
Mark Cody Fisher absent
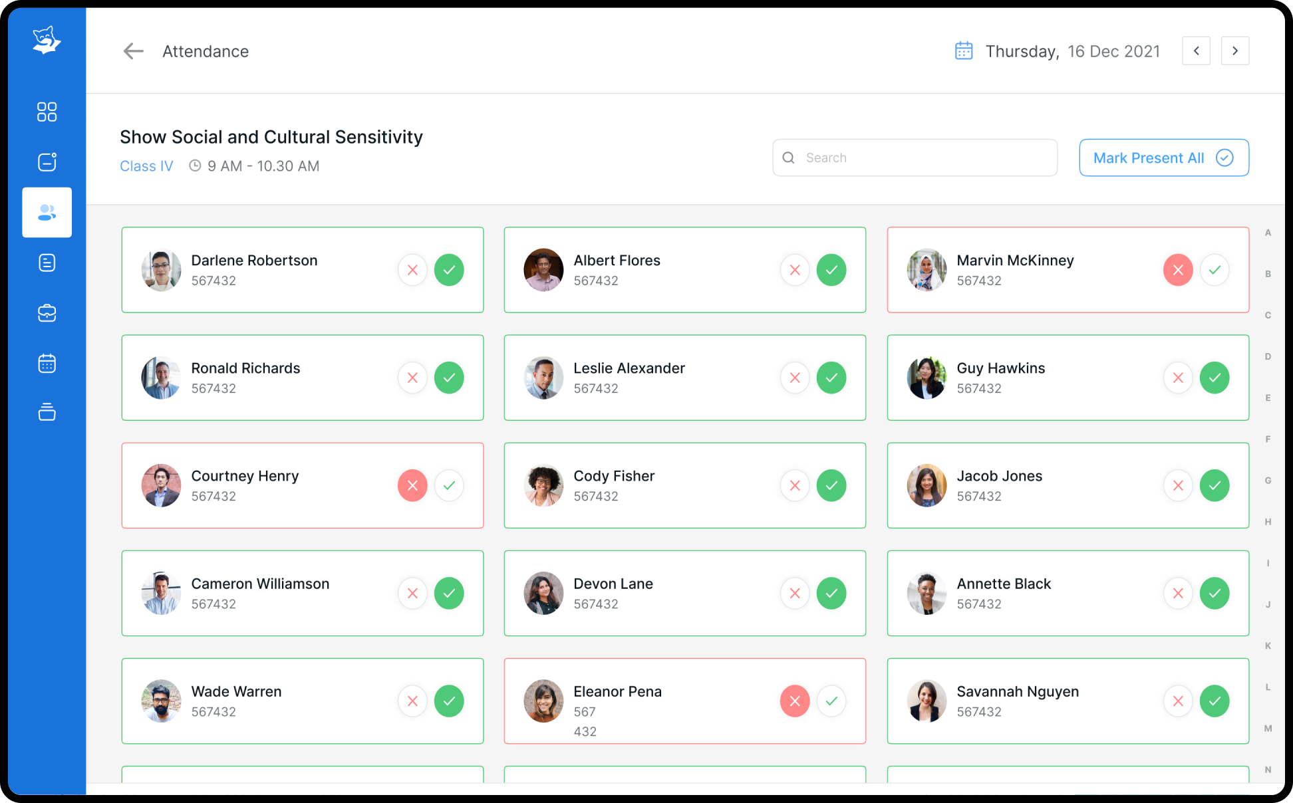tap(795, 485)
